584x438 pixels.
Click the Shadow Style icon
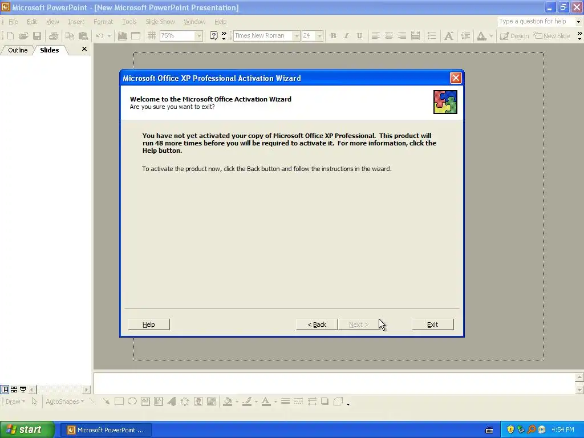tap(325, 401)
